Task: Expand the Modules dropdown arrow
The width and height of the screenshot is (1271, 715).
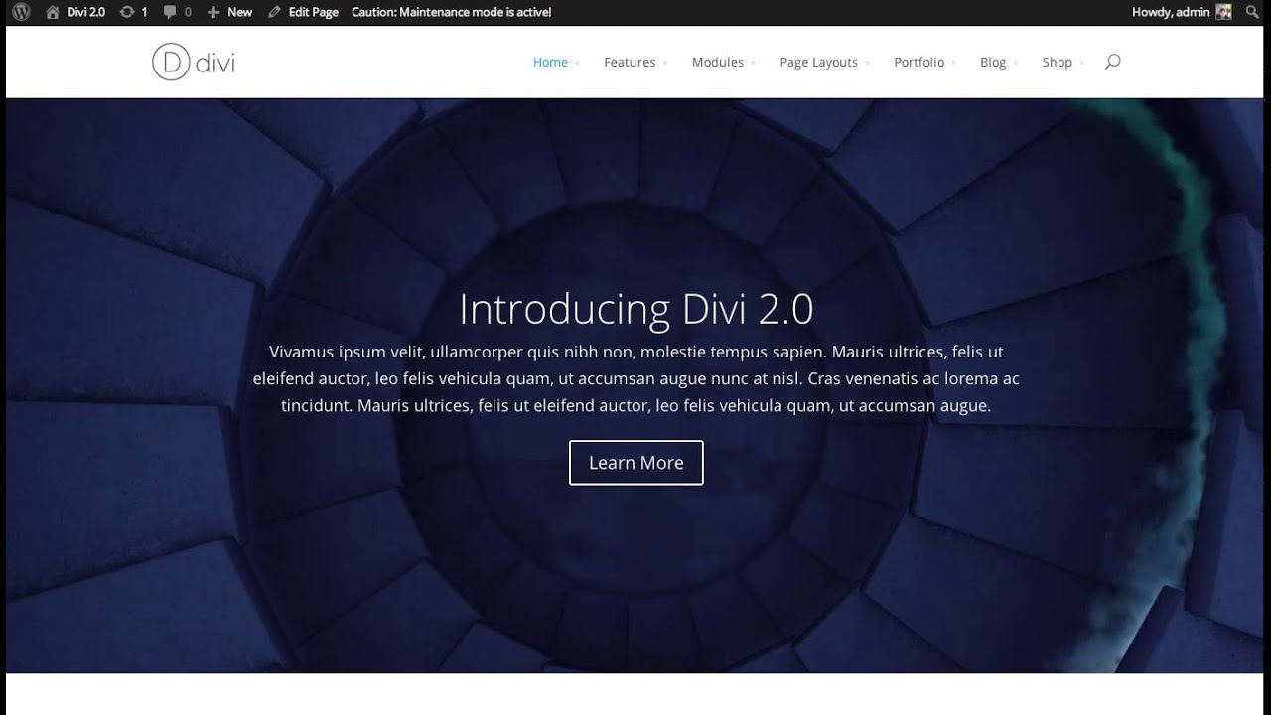Action: [754, 63]
